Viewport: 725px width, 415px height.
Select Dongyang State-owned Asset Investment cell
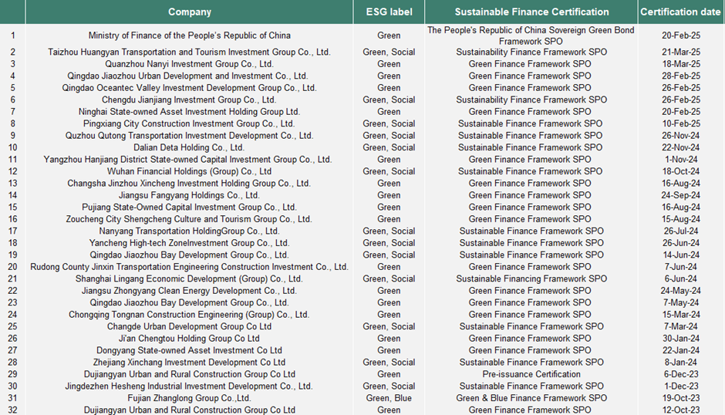pyautogui.click(x=190, y=351)
